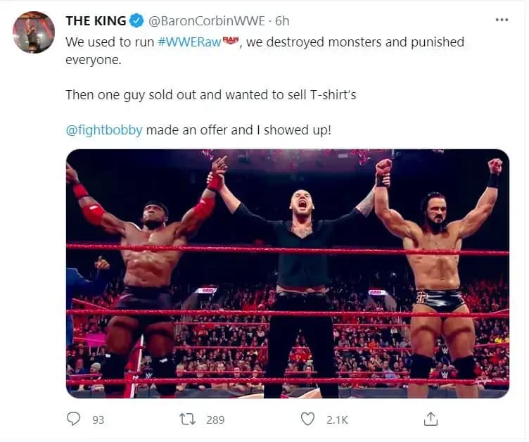Click the retweet count 289

pos(215,419)
